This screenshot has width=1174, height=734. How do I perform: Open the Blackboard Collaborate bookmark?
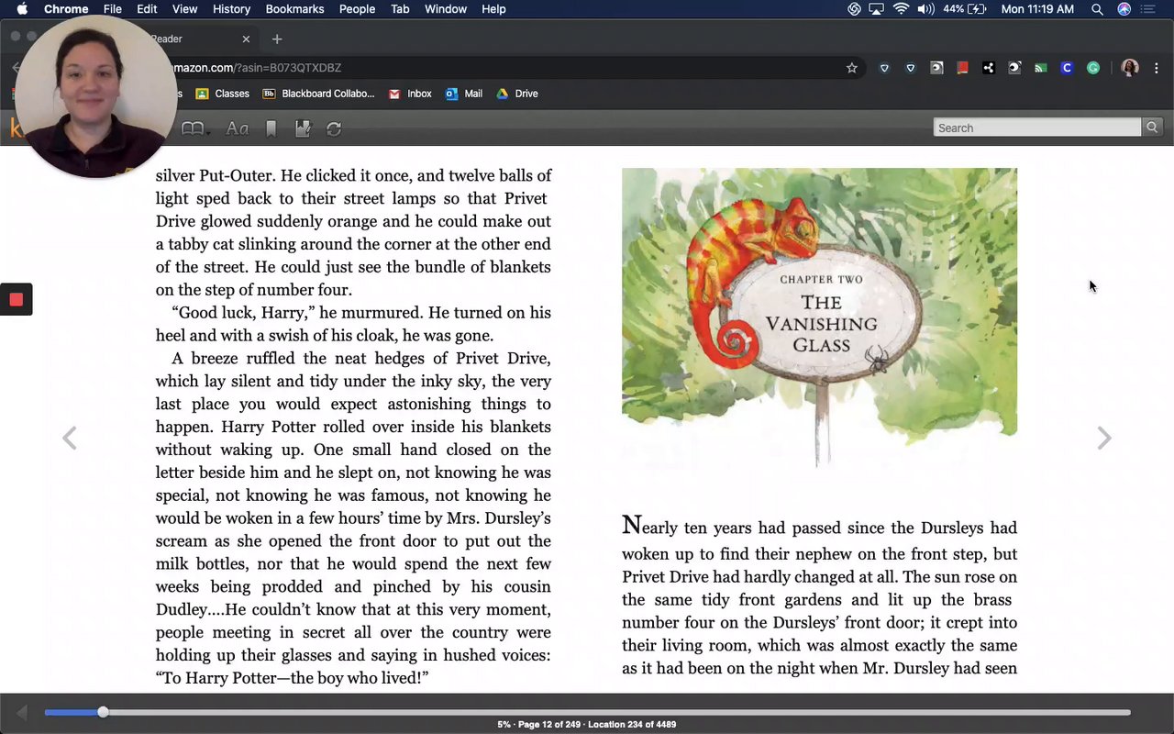click(x=318, y=94)
